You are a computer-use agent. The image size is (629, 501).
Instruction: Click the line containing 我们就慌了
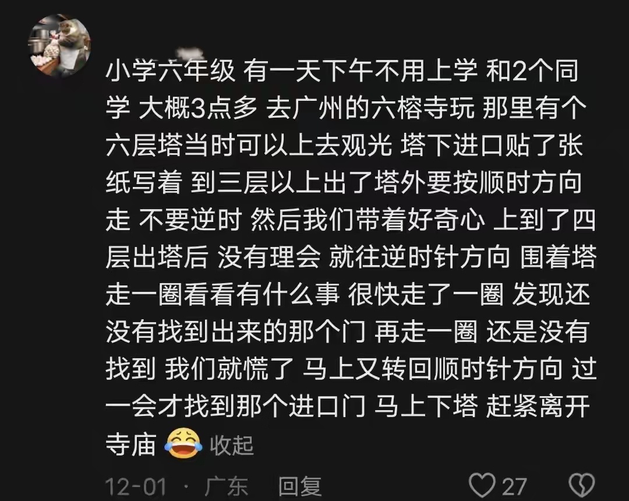(351, 369)
